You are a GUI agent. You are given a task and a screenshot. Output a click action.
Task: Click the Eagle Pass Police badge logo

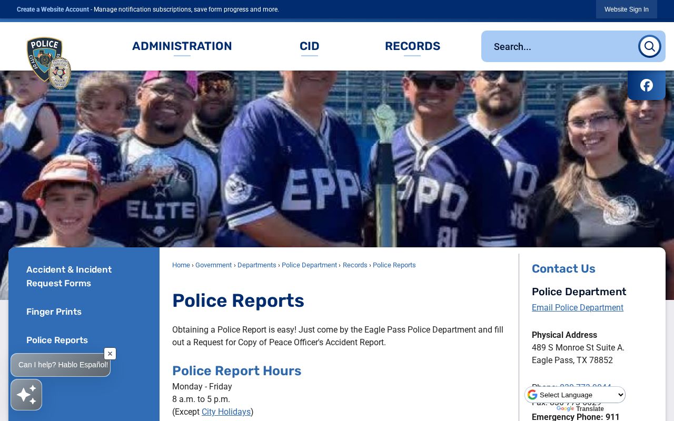coord(48,63)
